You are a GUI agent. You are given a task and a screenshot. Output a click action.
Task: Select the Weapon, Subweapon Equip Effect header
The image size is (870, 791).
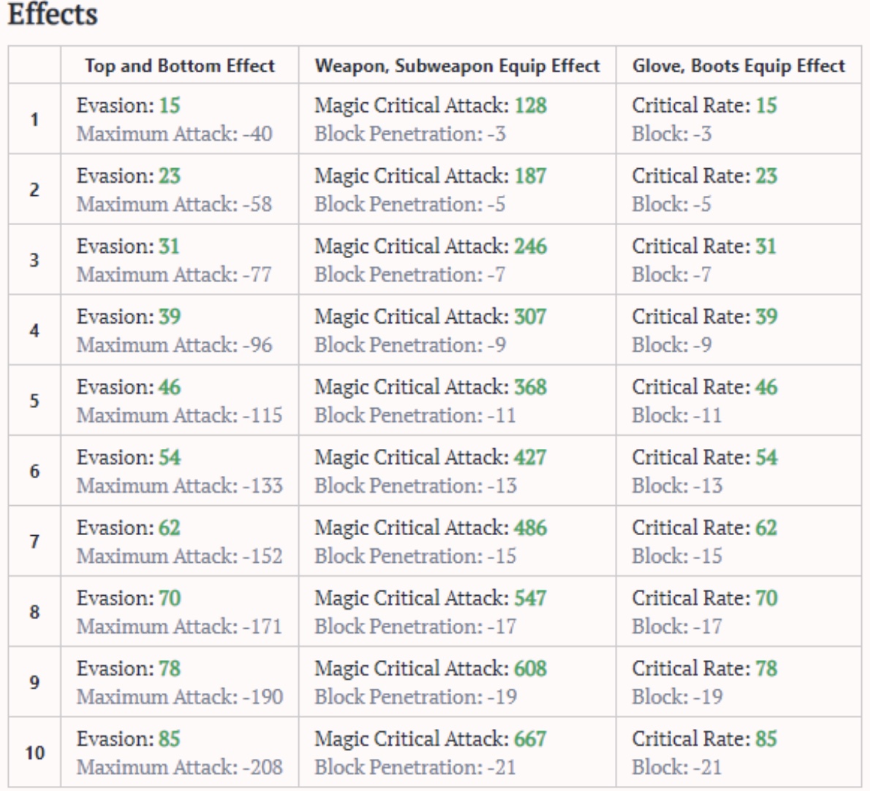(457, 66)
